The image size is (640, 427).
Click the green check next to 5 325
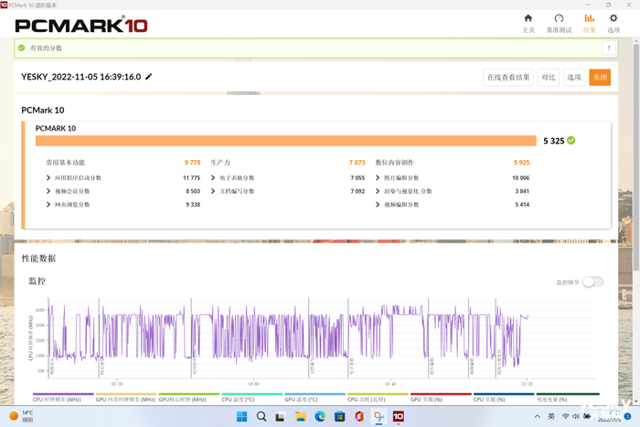click(571, 141)
